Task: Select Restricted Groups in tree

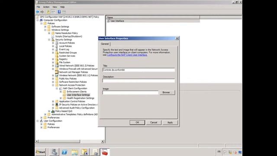Action: [x=68, y=52]
